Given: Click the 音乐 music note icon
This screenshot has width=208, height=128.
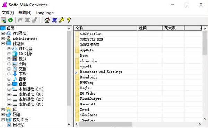Looking at the screenshot, I should [15, 79].
